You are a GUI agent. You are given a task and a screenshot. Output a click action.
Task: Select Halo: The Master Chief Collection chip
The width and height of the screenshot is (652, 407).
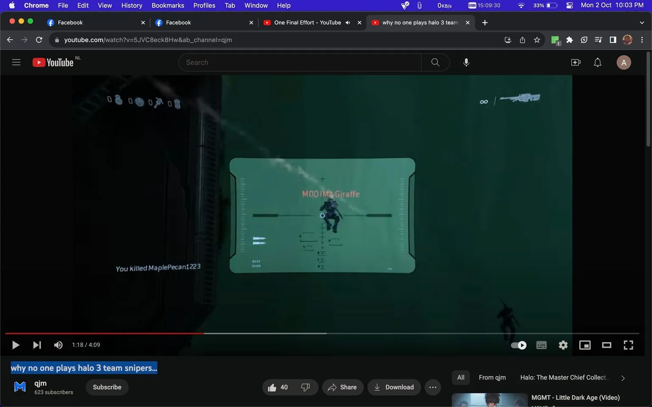click(x=565, y=377)
